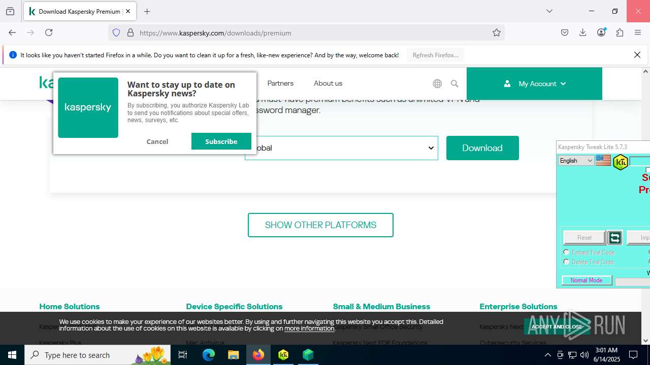Image resolution: width=650 pixels, height=365 pixels.
Task: Click Small & Medium Business footer heading
Action: click(381, 306)
